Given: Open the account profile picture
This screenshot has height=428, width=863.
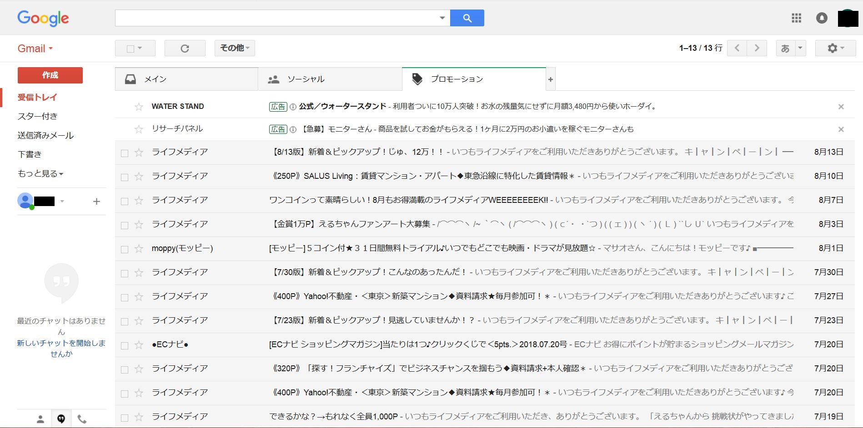Looking at the screenshot, I should (x=848, y=18).
